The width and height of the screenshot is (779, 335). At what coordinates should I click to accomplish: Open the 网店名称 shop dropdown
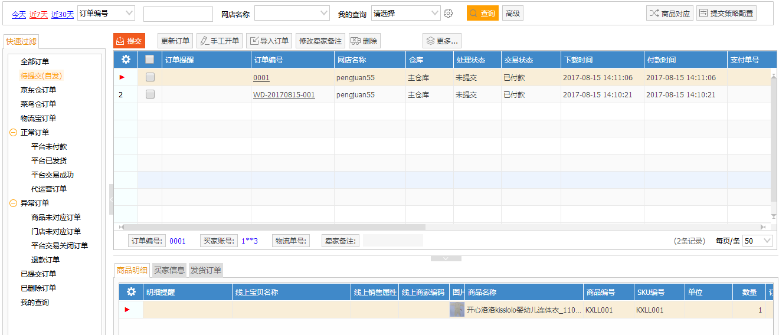pyautogui.click(x=292, y=14)
